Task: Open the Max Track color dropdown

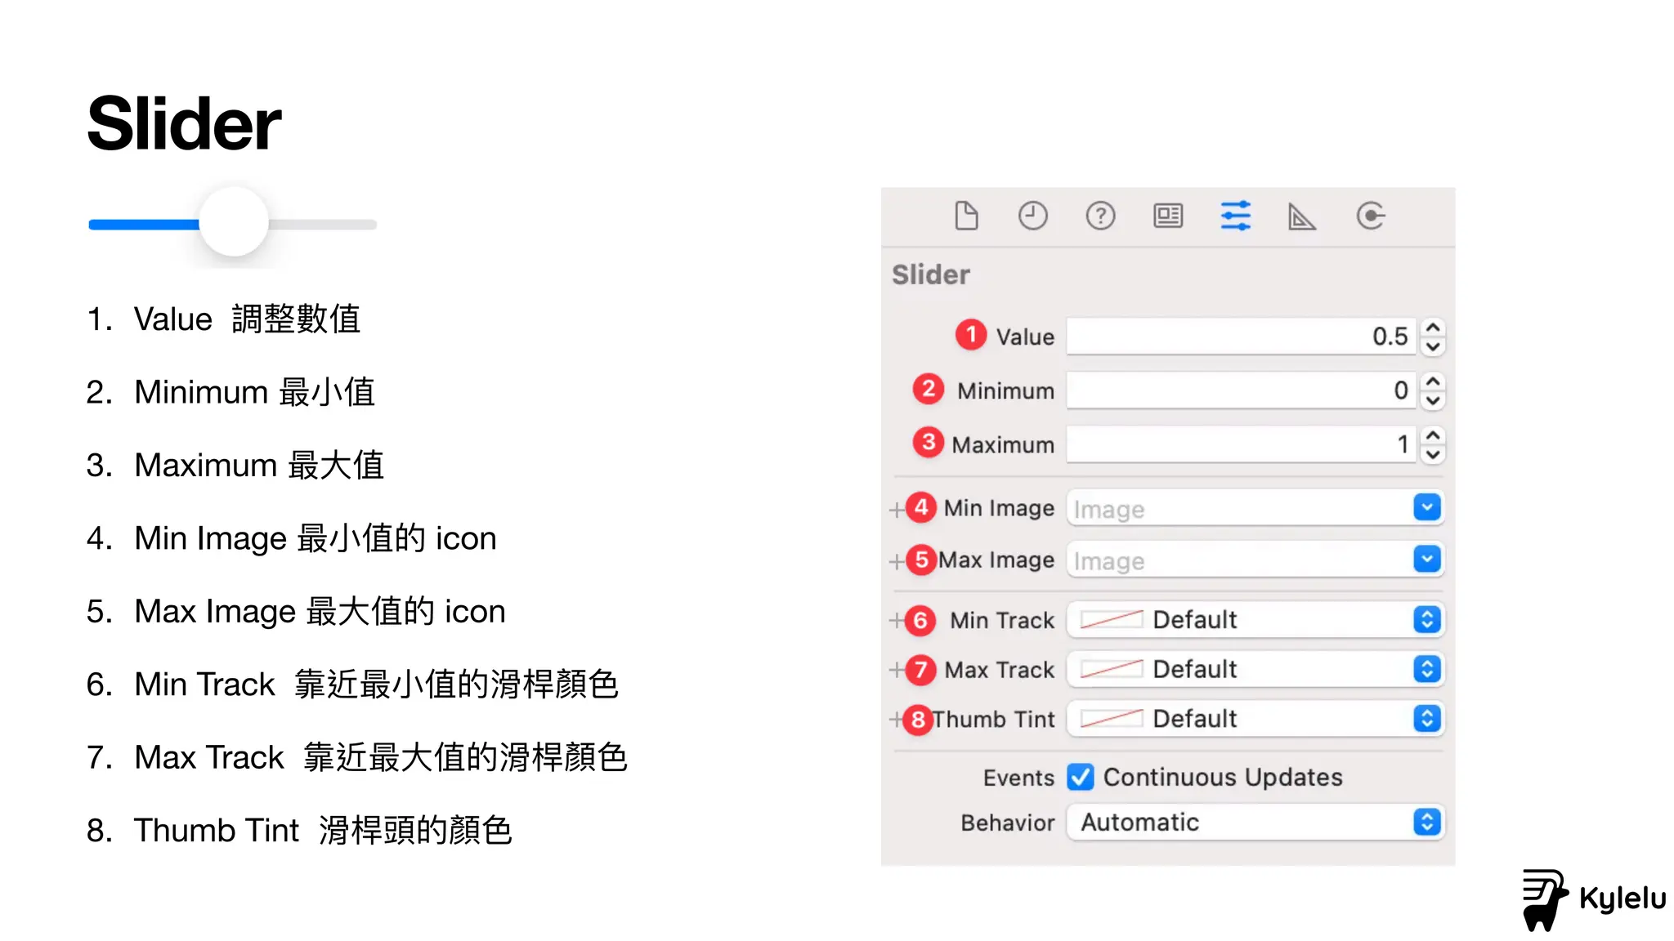Action: pyautogui.click(x=1427, y=670)
